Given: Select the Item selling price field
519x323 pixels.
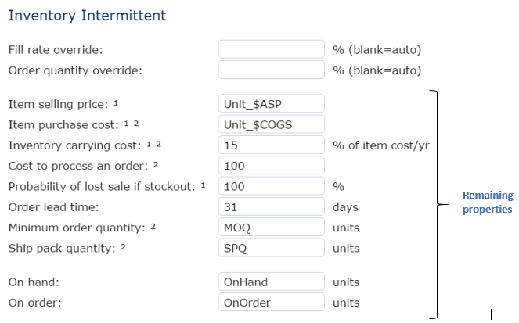Looking at the screenshot, I should 271,104.
